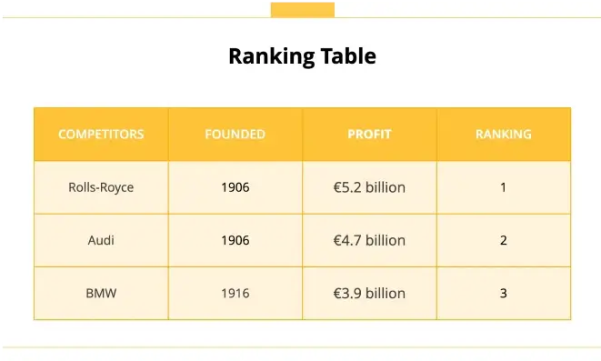This screenshot has width=601, height=361.
Task: Click the BMW competitor cell
Action: coord(101,293)
